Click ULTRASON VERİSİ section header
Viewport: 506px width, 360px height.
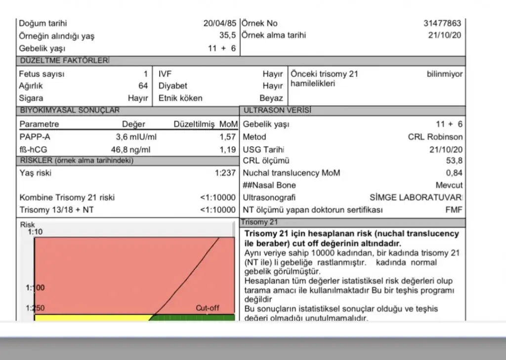pos(353,110)
